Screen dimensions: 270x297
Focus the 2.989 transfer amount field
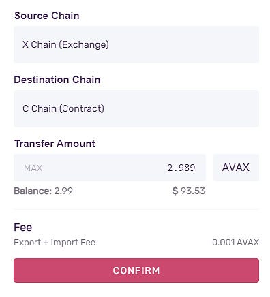click(x=110, y=168)
